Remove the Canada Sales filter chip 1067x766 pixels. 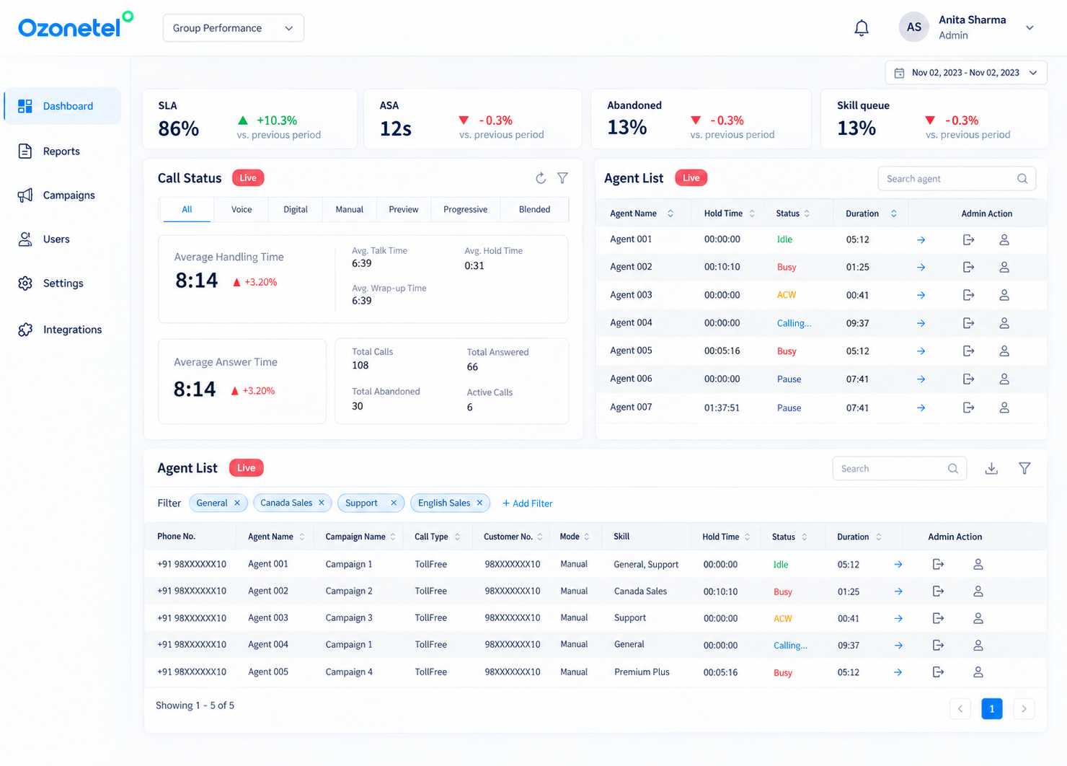tap(322, 503)
